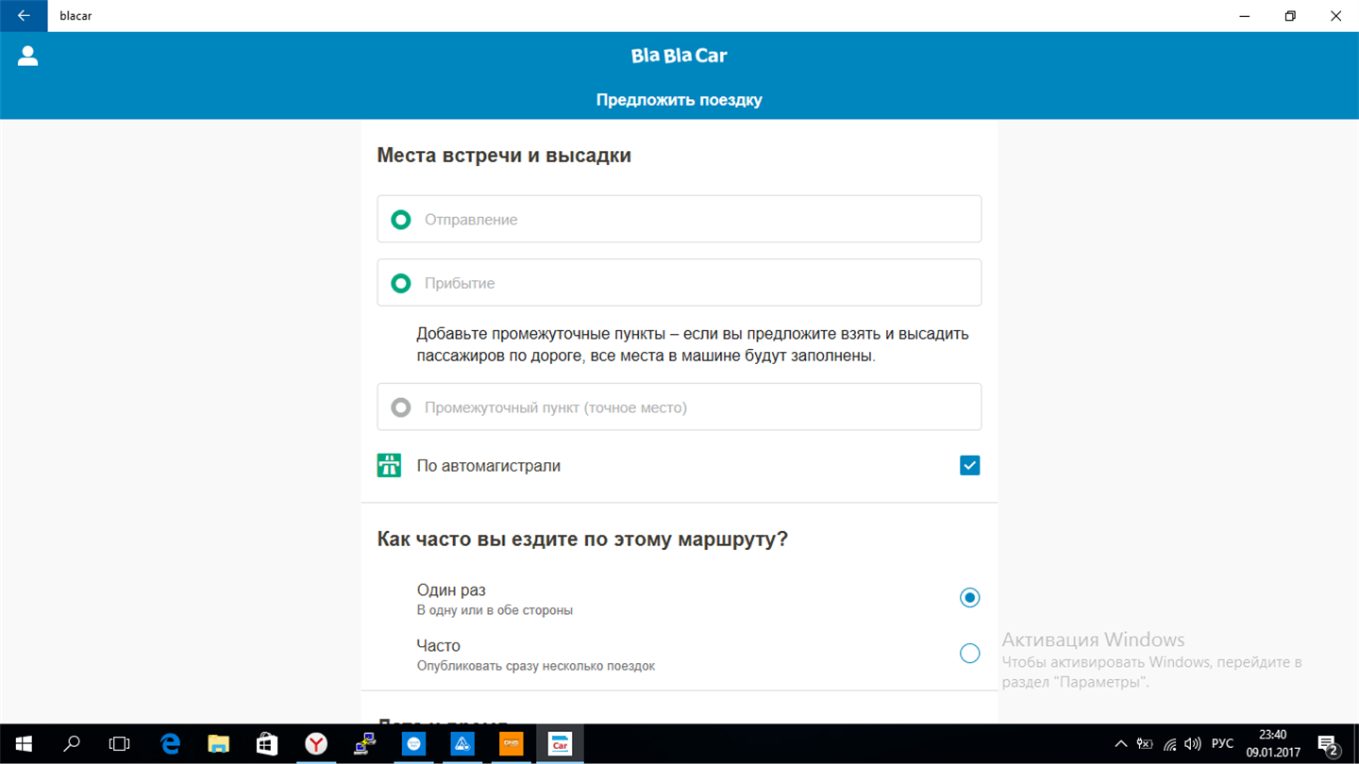Open the user profile icon
Image resolution: width=1359 pixels, height=764 pixels.
[28, 56]
